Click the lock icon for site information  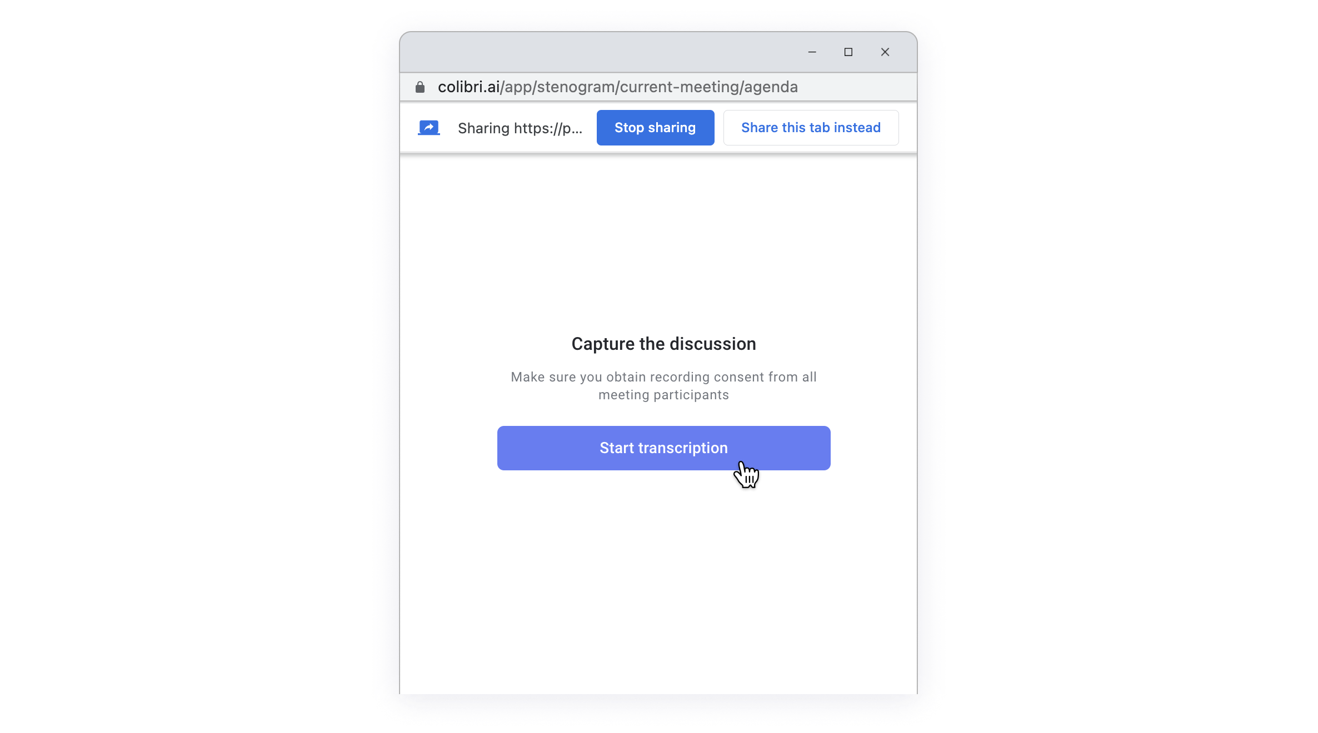point(420,87)
